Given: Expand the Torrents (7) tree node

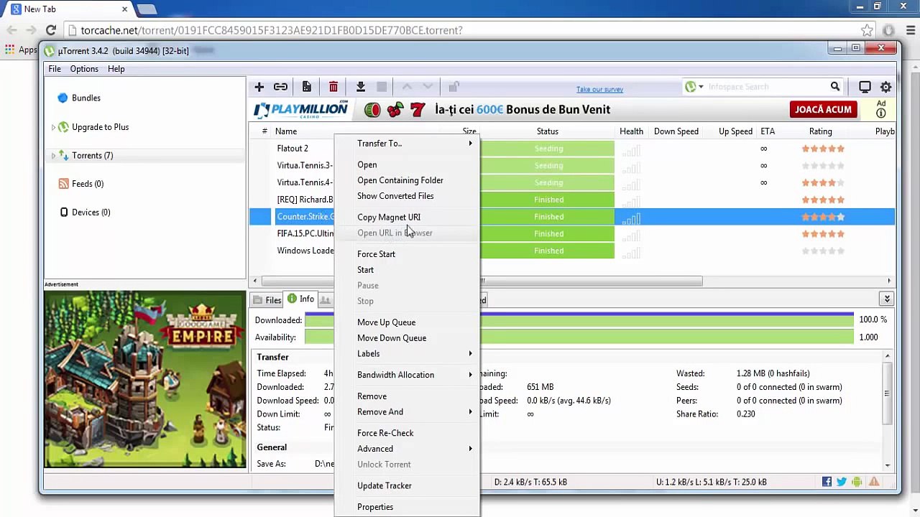Looking at the screenshot, I should (53, 156).
